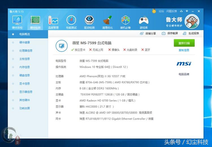
Task: Click heading 微星 MS-7599 台式电脑
Action: 92,43
